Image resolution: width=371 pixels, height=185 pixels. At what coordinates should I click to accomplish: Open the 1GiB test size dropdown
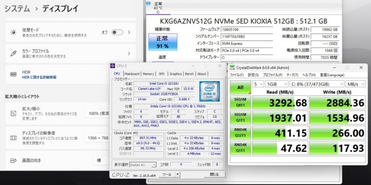[276, 84]
